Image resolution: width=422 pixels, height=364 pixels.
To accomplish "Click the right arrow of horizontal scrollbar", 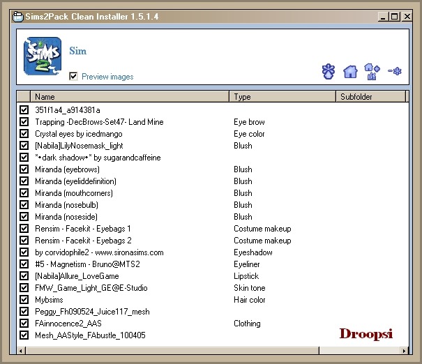I will pyautogui.click(x=404, y=351).
